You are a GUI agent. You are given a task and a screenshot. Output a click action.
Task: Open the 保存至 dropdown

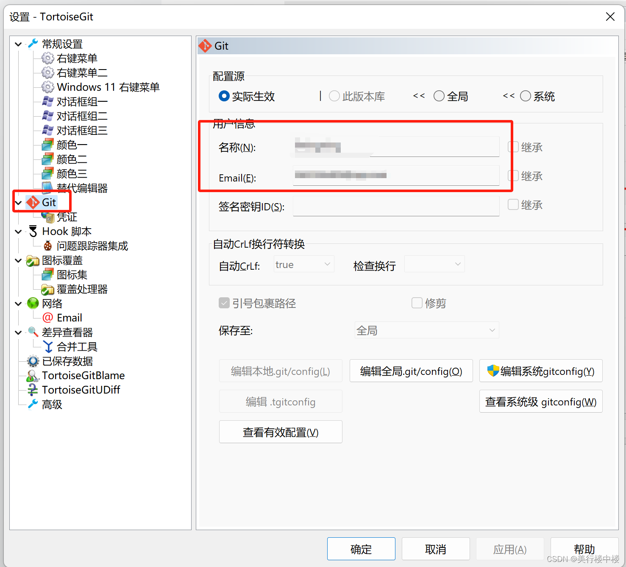click(427, 330)
